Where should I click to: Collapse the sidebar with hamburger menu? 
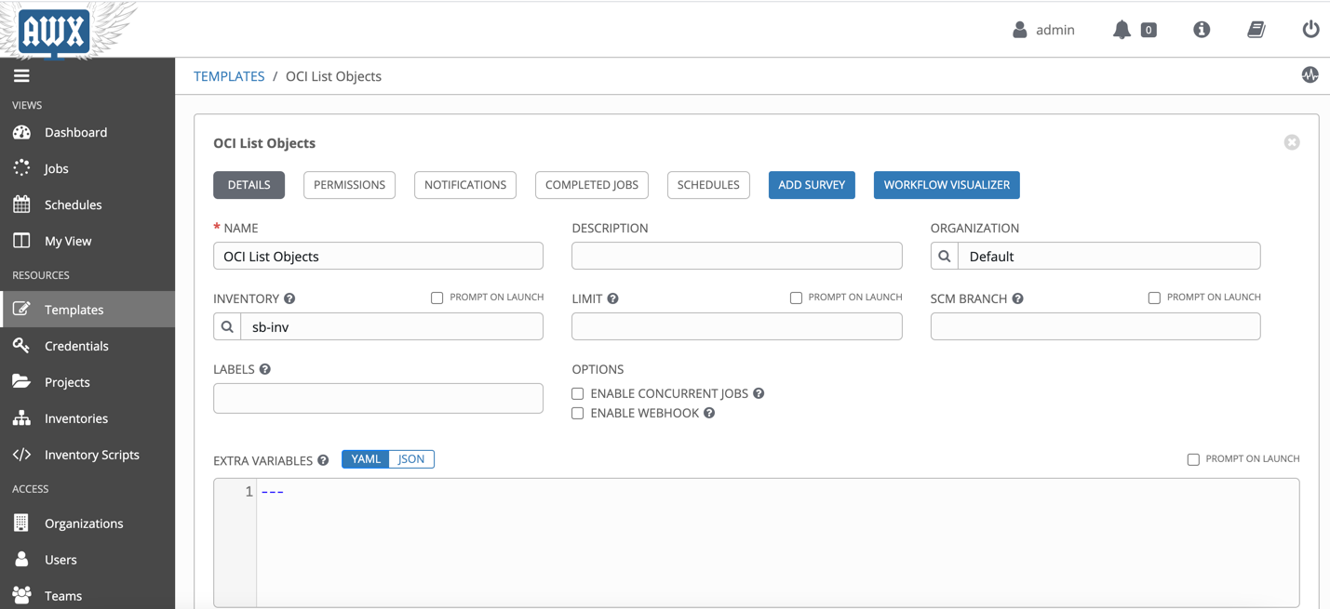(x=21, y=75)
